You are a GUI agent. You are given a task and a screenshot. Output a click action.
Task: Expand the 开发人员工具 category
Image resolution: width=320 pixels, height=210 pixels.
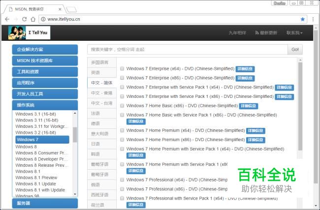(x=45, y=94)
